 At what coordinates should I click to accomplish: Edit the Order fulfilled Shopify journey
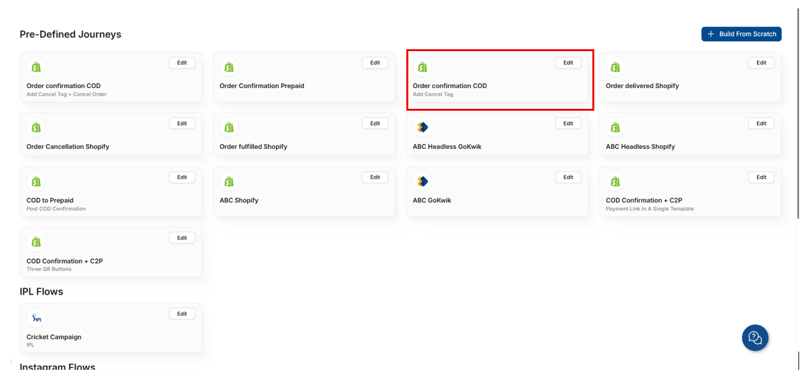[375, 123]
